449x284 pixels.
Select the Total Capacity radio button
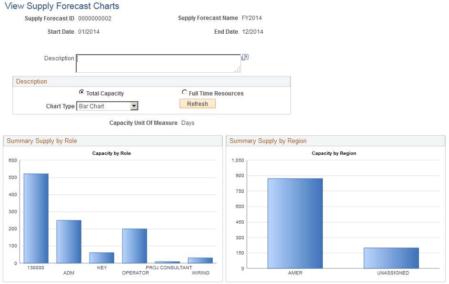81,93
